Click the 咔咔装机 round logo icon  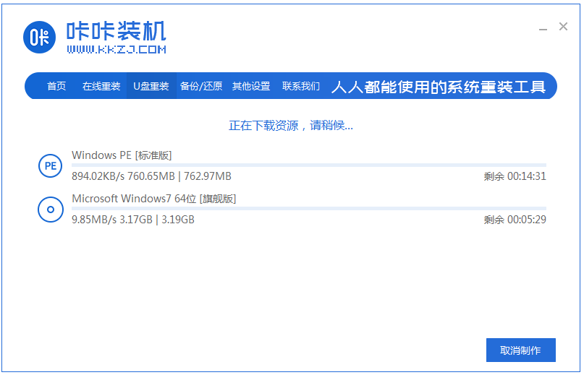[40, 37]
